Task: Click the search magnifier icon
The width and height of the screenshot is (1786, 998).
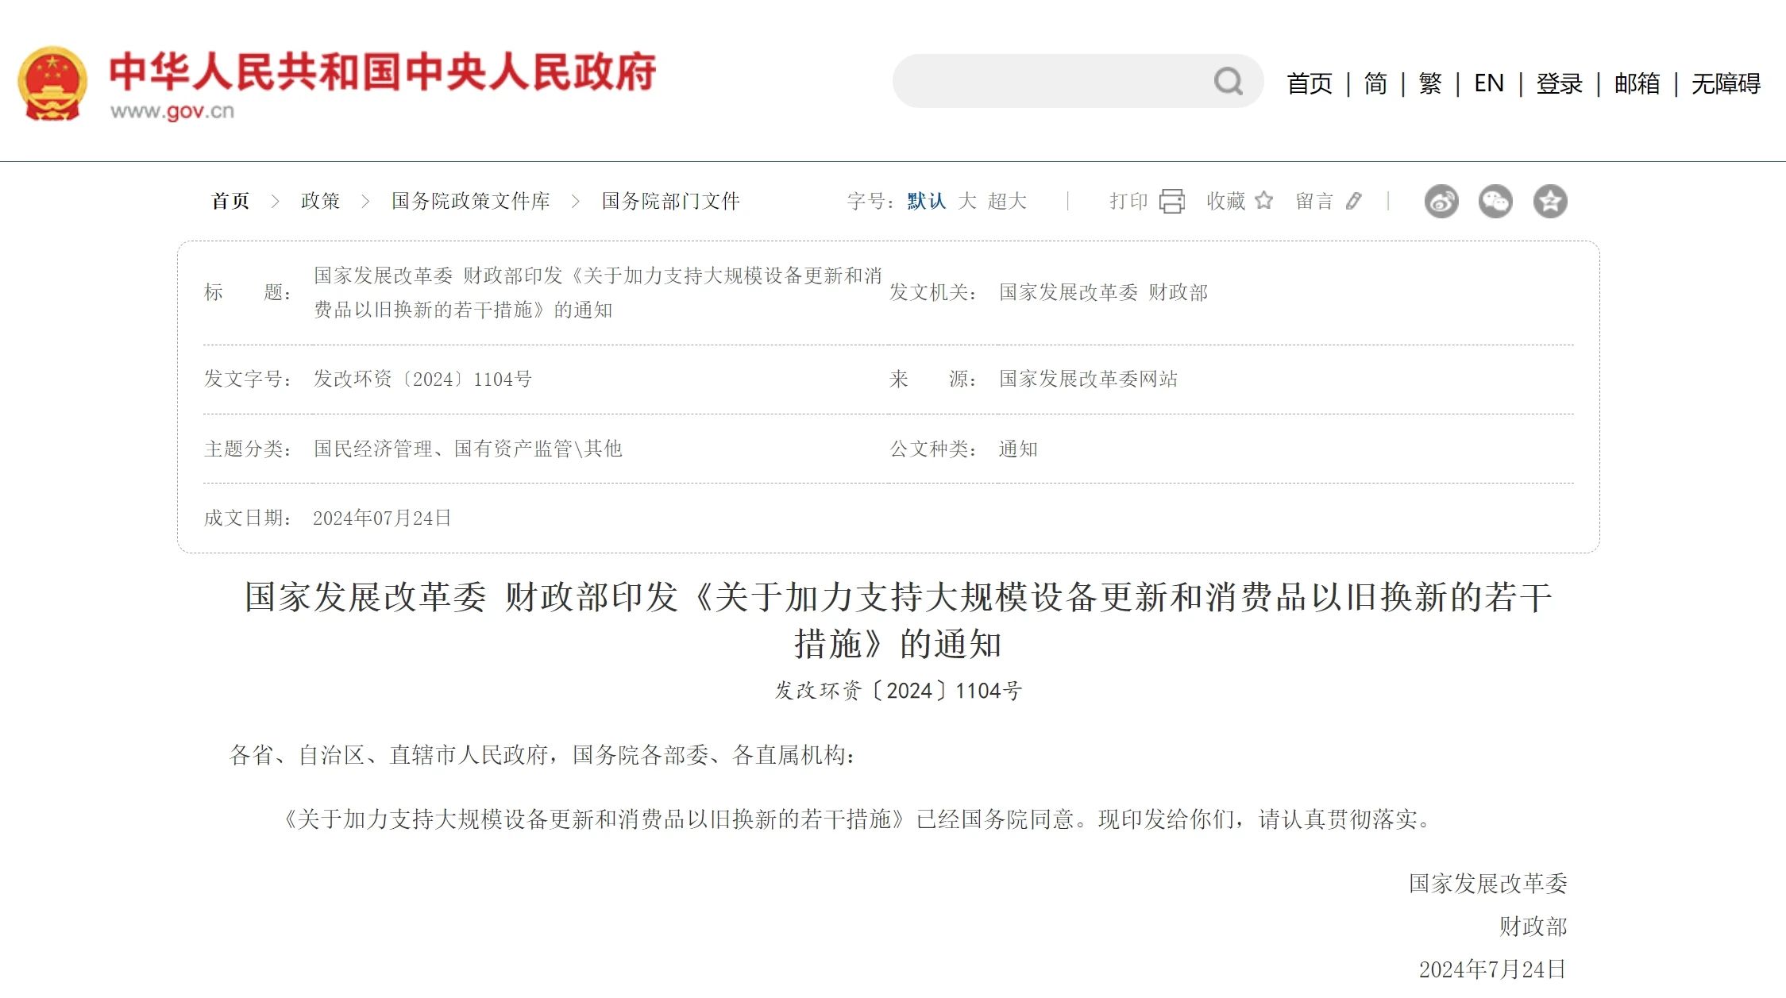Action: click(x=1228, y=81)
